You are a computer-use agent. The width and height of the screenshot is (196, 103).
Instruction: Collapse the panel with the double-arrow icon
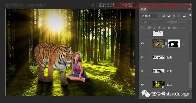click(187, 5)
